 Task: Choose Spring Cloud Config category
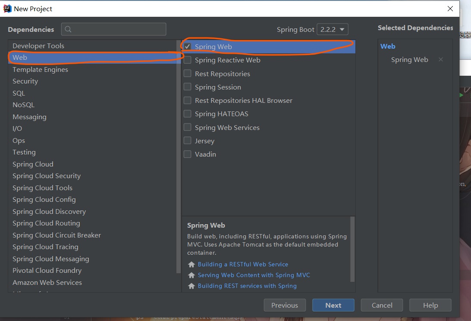(x=92, y=200)
